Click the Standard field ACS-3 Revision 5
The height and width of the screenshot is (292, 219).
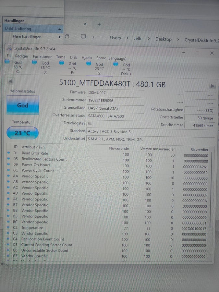tap(151, 132)
